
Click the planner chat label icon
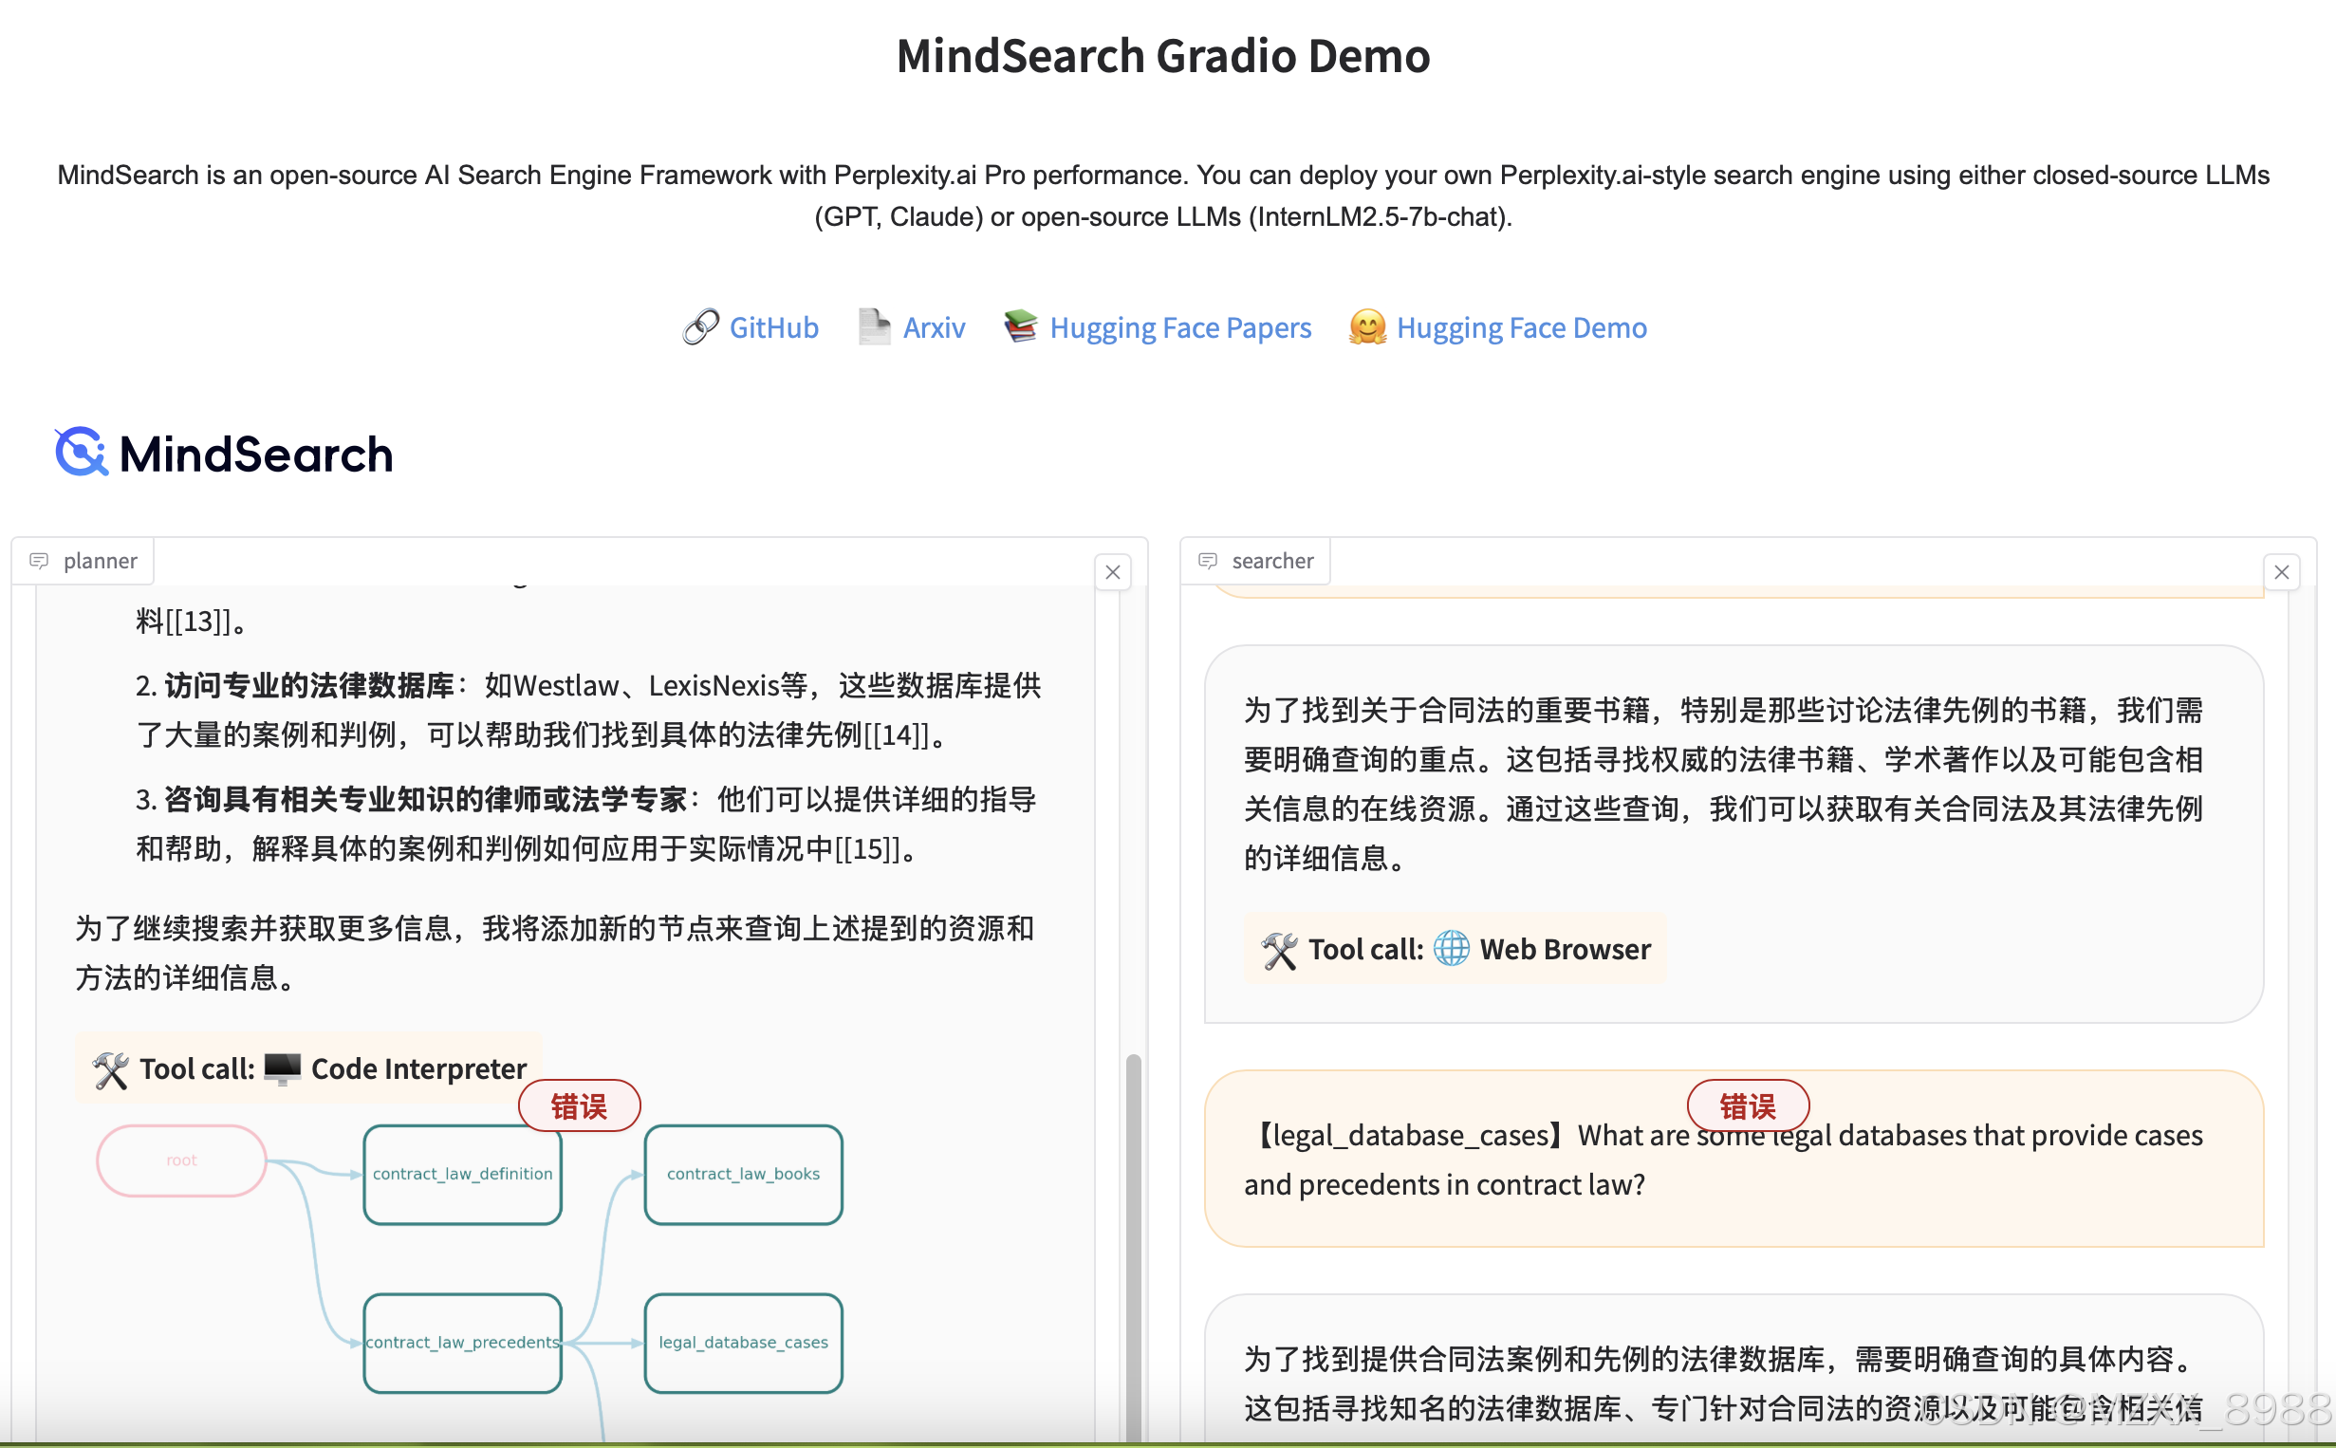[x=39, y=560]
